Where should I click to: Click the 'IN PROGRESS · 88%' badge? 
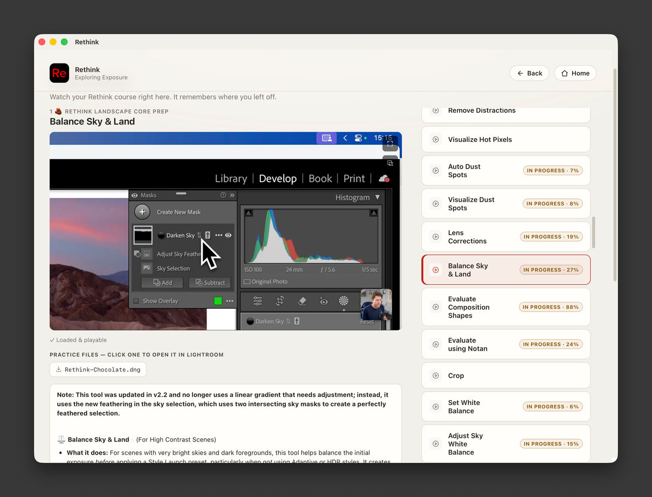click(550, 307)
